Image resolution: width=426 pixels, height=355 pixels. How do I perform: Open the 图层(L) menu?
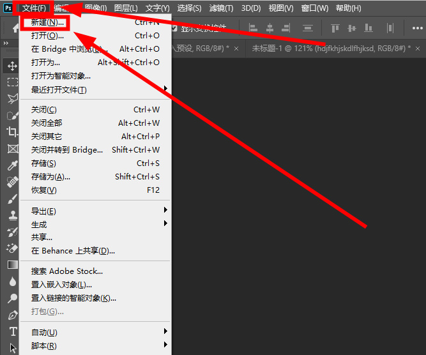click(126, 8)
